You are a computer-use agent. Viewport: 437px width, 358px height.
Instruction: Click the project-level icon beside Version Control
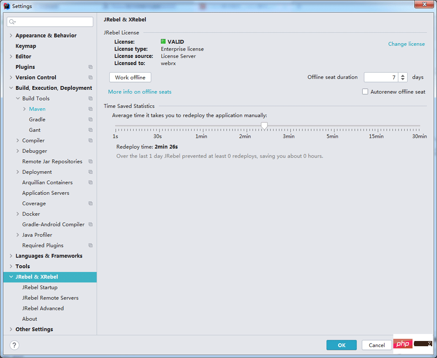pos(90,77)
